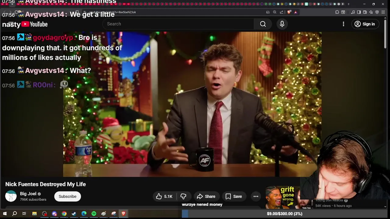Open the Windows Start menu
390x219 pixels.
point(5,214)
